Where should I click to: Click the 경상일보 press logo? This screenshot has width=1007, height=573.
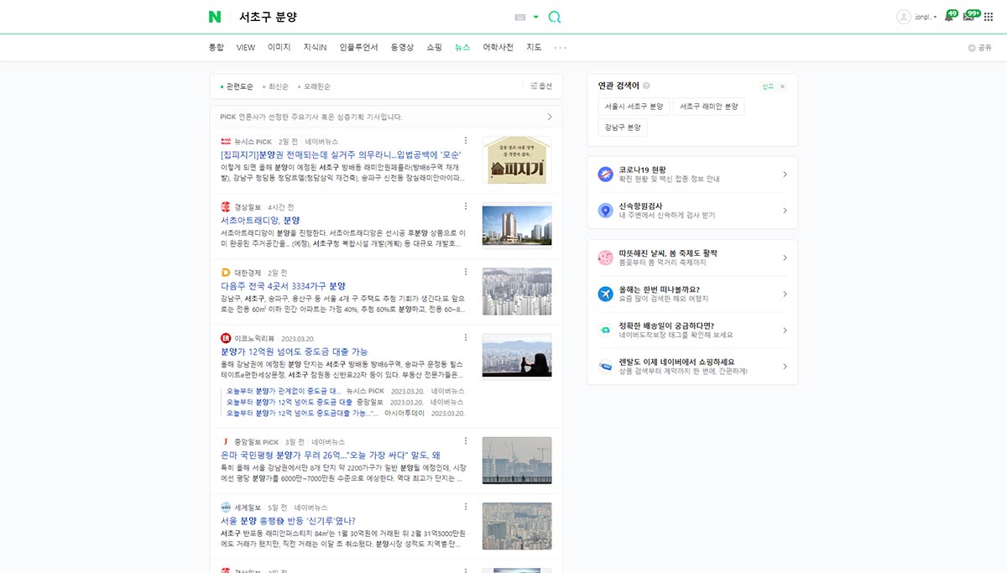pos(226,206)
